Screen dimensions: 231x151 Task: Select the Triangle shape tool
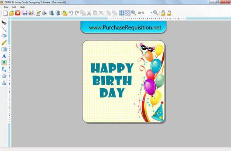pos(4,82)
